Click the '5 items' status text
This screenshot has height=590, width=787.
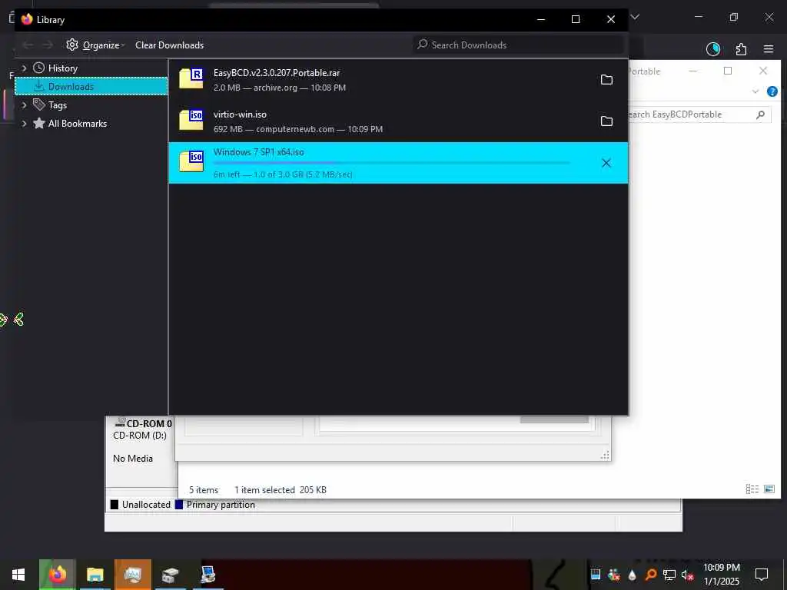coord(204,489)
